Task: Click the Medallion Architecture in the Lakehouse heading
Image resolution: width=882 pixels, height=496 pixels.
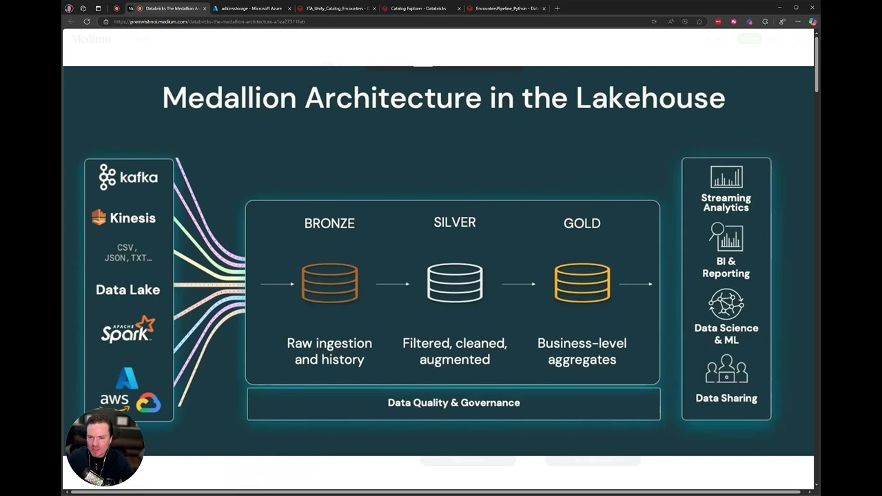Action: coord(444,98)
